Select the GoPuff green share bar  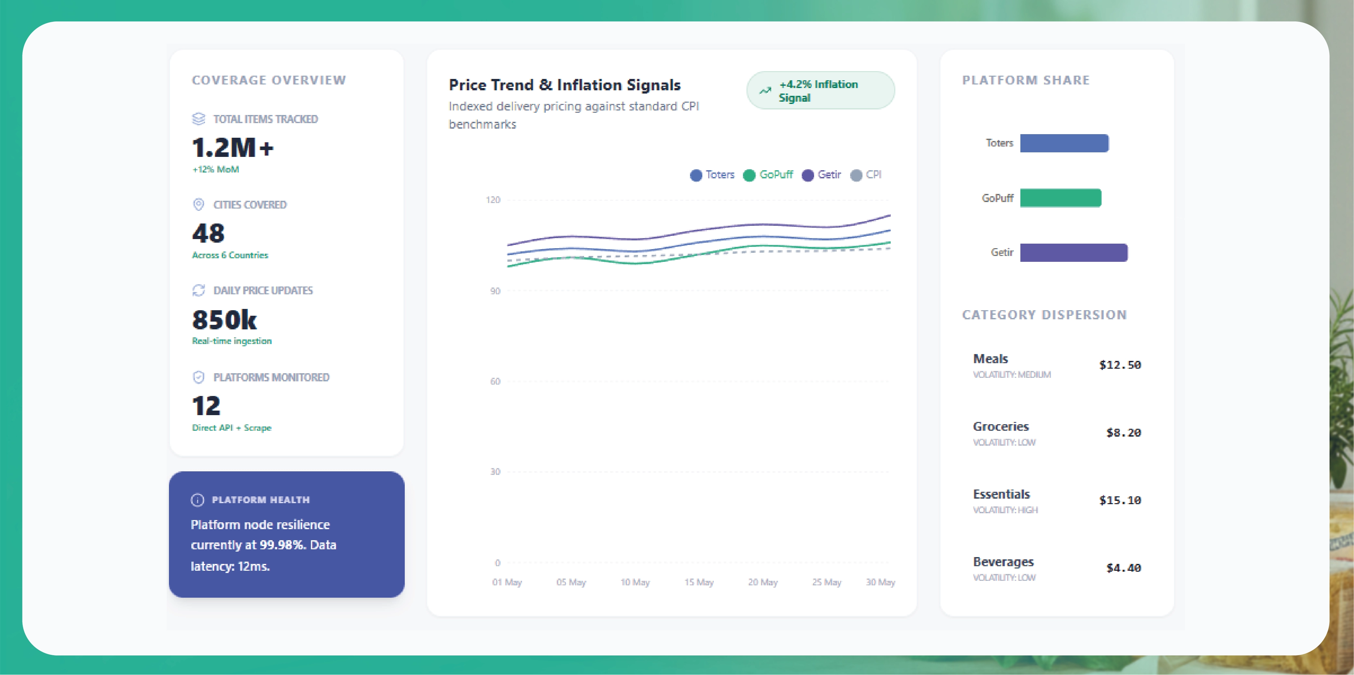(1060, 198)
